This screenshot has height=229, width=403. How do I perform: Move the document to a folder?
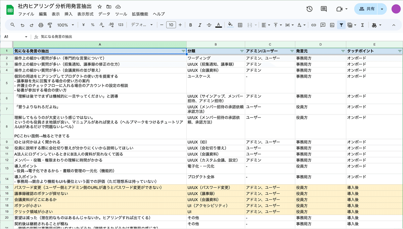pos(108,7)
